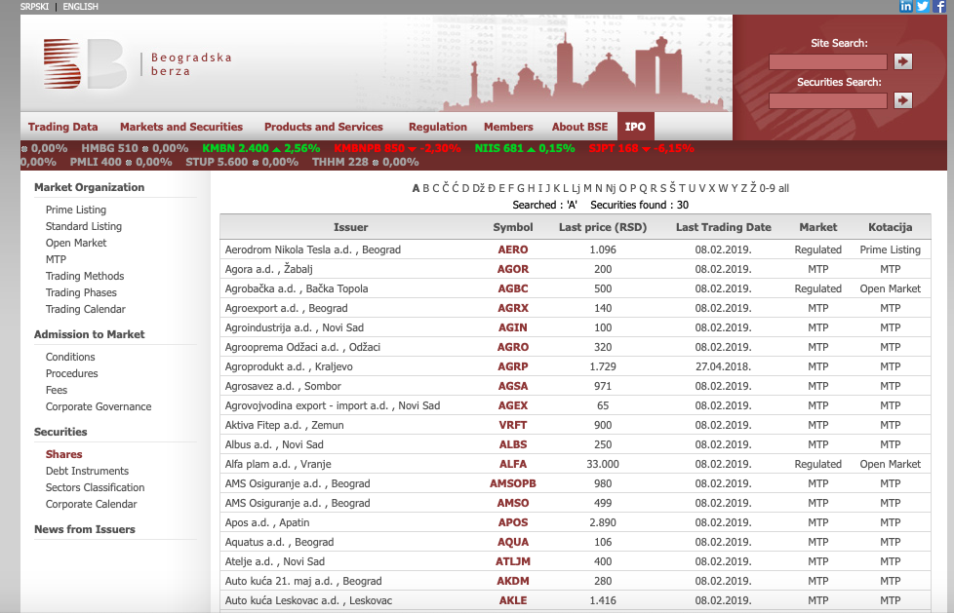Open the Markets and Securities menu
954x613 pixels.
tap(181, 127)
